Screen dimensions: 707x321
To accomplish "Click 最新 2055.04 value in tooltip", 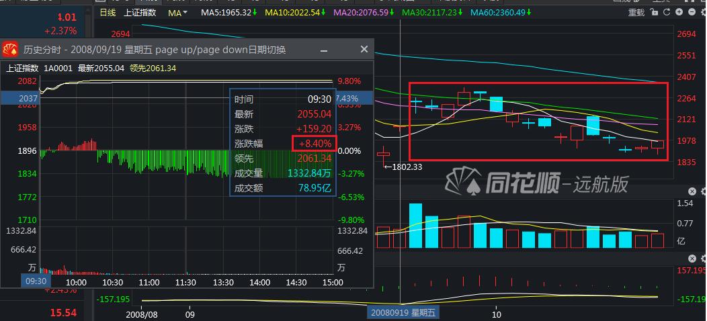I will tap(315, 114).
